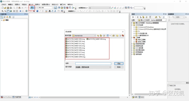Click the 添加 button in Add Data dialog
Image resolution: width=189 pixels, height=101 pixels.
click(x=119, y=64)
